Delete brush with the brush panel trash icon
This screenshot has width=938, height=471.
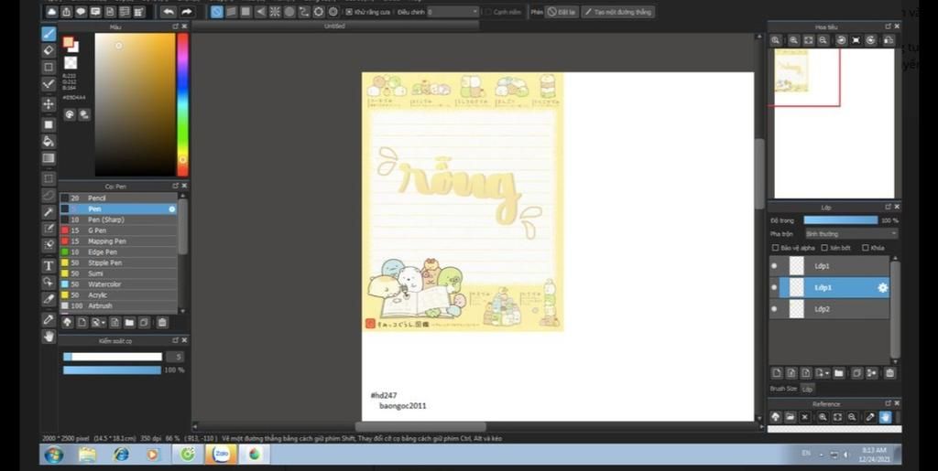162,322
